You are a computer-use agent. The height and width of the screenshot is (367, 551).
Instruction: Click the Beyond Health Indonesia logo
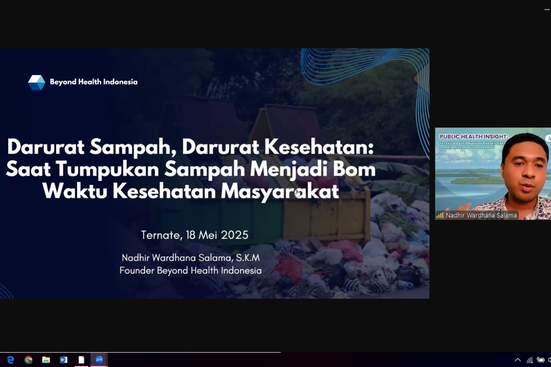(x=36, y=82)
